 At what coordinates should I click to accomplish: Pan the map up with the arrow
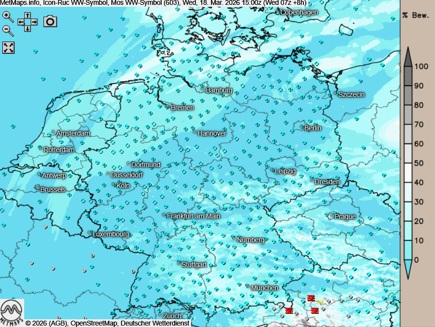tap(28, 16)
